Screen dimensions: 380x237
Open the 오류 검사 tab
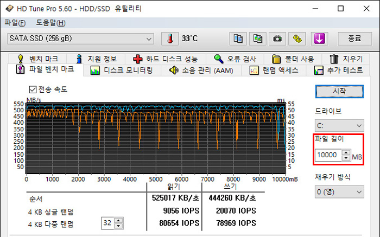pyautogui.click(x=235, y=59)
